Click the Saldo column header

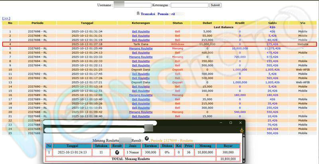click(272, 23)
